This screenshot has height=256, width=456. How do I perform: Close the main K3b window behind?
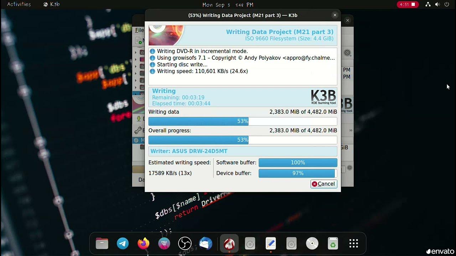(347, 20)
